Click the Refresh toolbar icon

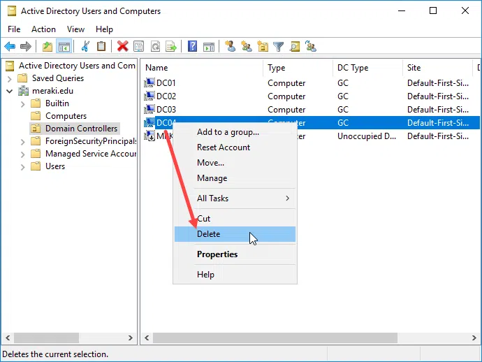tap(155, 46)
